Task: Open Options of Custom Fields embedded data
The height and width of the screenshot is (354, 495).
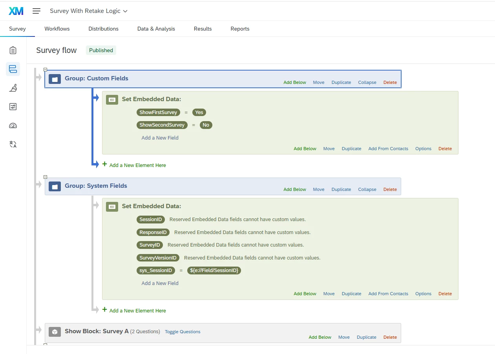Action: [x=423, y=149]
